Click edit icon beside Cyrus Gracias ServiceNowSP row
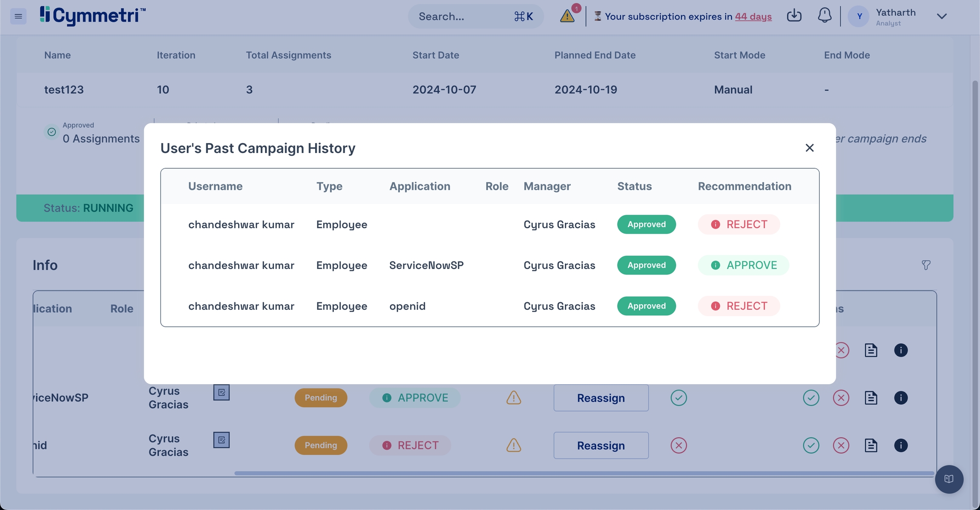Viewport: 980px width, 510px height. point(221,392)
